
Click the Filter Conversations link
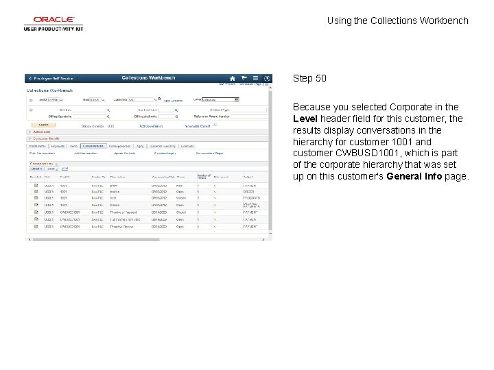click(43, 153)
